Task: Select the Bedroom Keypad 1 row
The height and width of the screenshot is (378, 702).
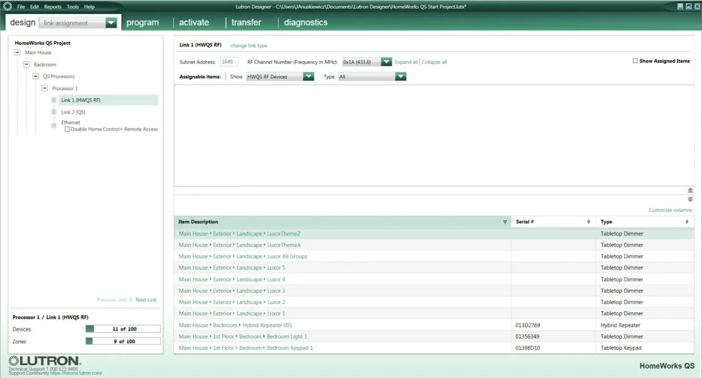Action: click(x=433, y=348)
